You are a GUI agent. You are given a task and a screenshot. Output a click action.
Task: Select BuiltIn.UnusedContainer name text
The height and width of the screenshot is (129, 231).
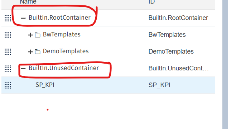[64, 68]
